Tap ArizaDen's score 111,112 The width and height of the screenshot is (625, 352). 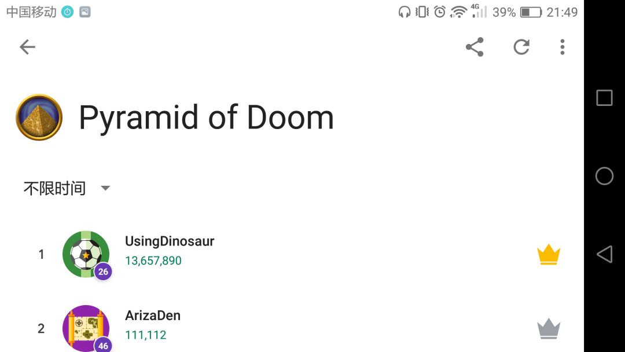(146, 335)
